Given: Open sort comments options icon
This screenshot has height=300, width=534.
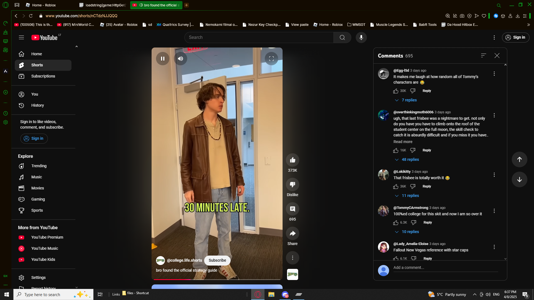Looking at the screenshot, I should pyautogui.click(x=483, y=56).
